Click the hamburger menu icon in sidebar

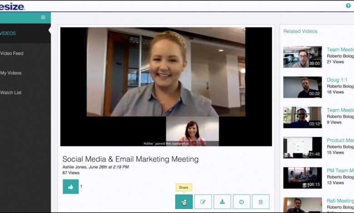(x=43, y=17)
